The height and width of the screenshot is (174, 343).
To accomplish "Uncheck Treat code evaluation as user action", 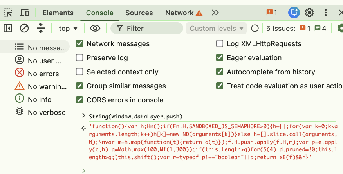I will [x=220, y=86].
